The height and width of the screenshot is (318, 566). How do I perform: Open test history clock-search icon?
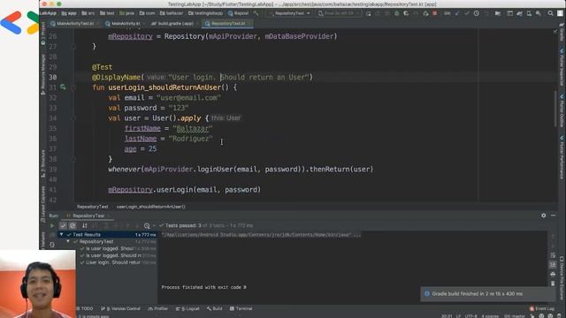click(x=147, y=226)
